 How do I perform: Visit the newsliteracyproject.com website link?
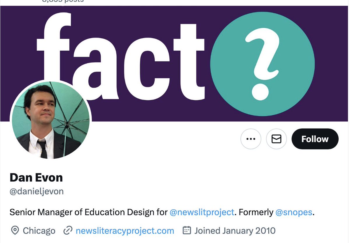click(125, 231)
